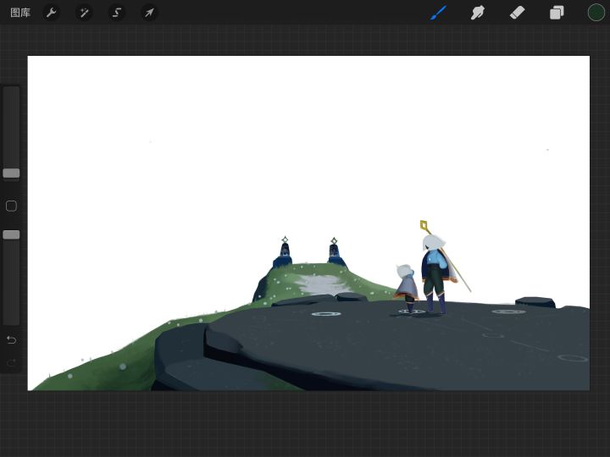Open the Layers panel

pos(557,13)
